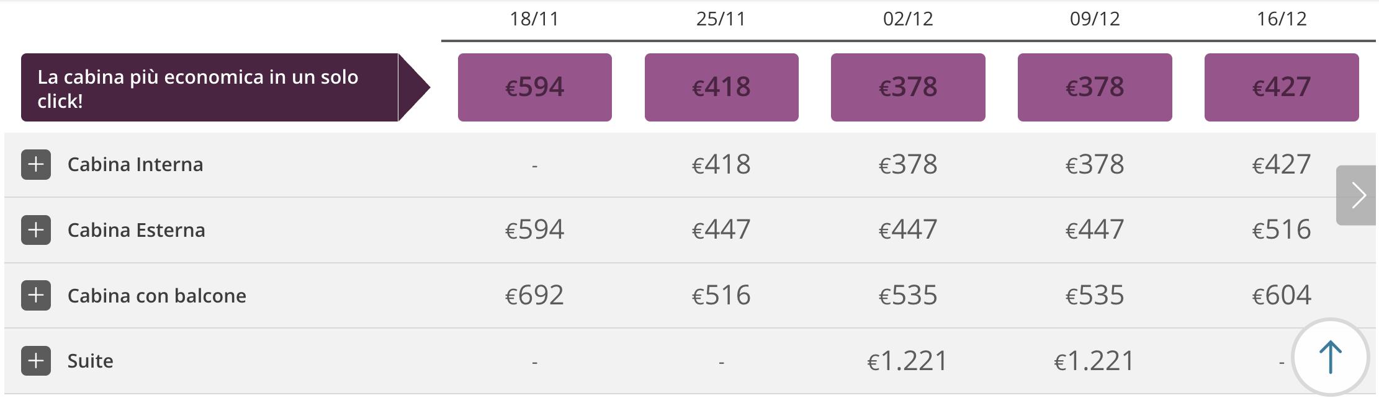Choose the €516 Cabina con balcone fare for 25/11
This screenshot has height=398, width=1379.
coord(722,294)
